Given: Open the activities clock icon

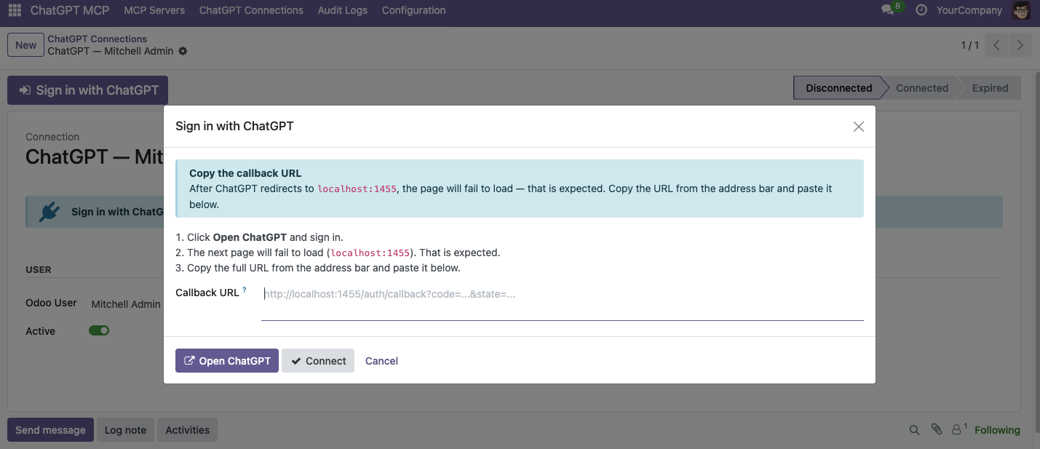Looking at the screenshot, I should 921,10.
